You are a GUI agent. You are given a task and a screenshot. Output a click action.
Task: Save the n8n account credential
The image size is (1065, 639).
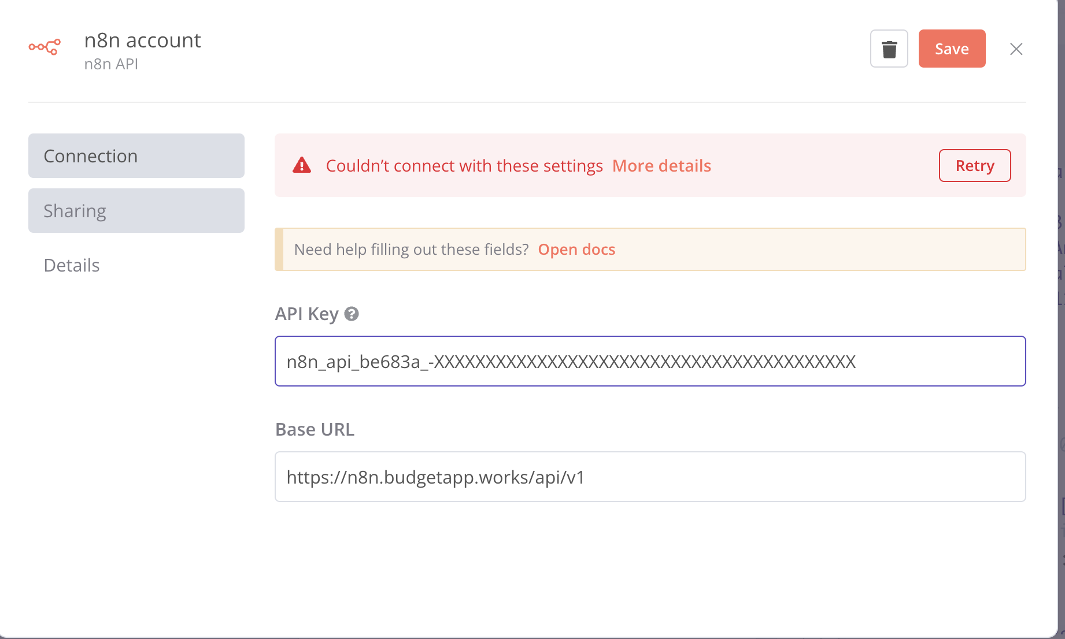(952, 49)
